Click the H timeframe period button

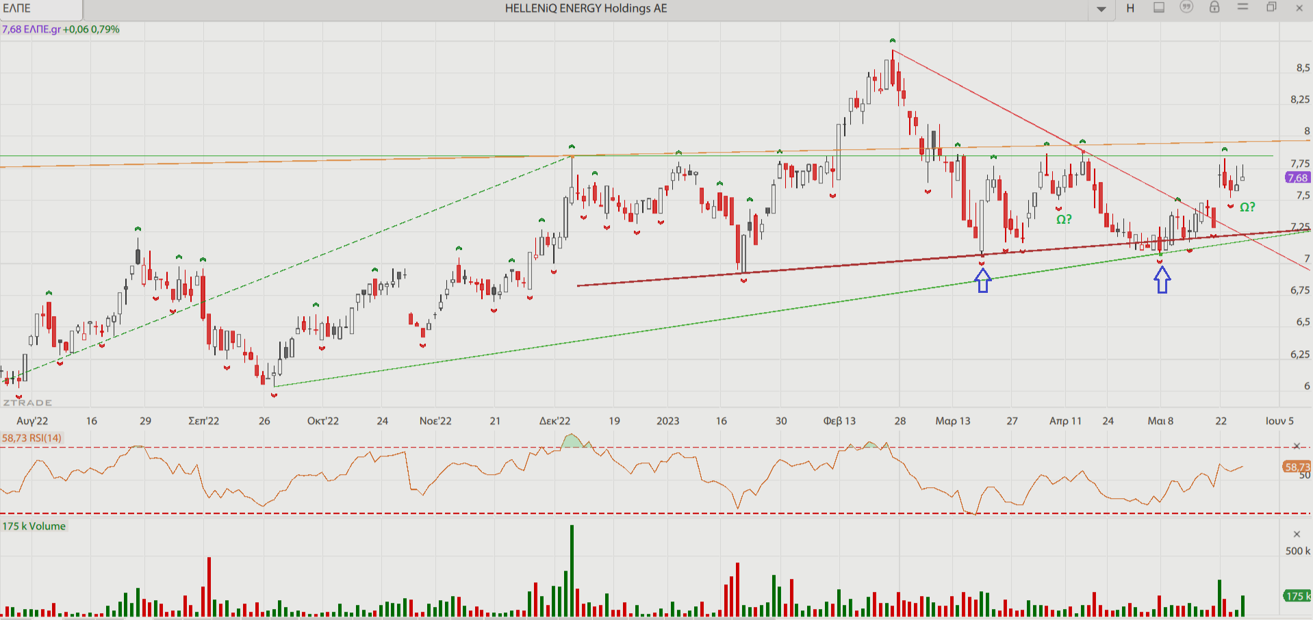(1130, 8)
